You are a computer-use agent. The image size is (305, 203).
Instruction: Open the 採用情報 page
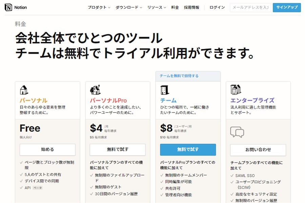click(x=191, y=7)
